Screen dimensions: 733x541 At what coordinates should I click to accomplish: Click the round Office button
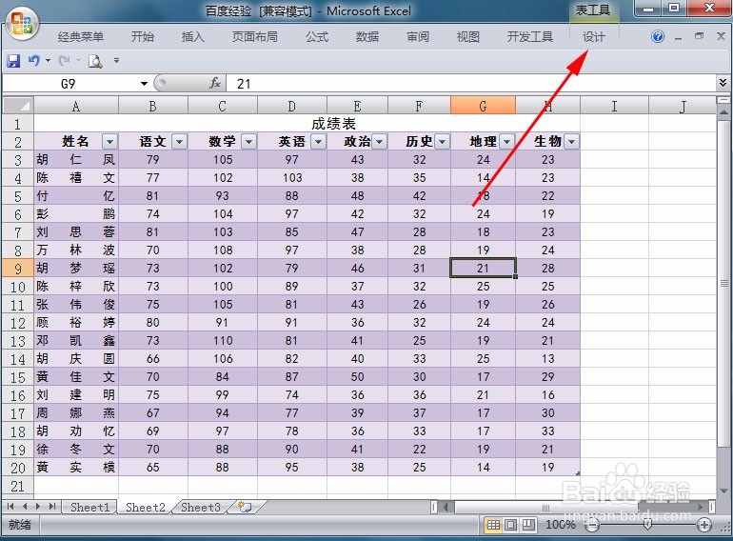click(x=23, y=24)
